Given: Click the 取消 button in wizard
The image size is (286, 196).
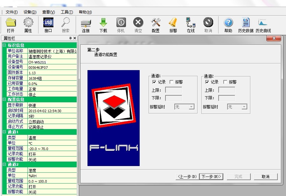Looking at the screenshot, I should click(266, 177).
